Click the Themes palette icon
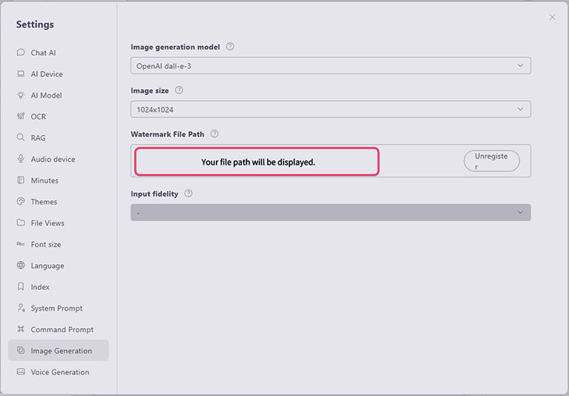 (21, 202)
